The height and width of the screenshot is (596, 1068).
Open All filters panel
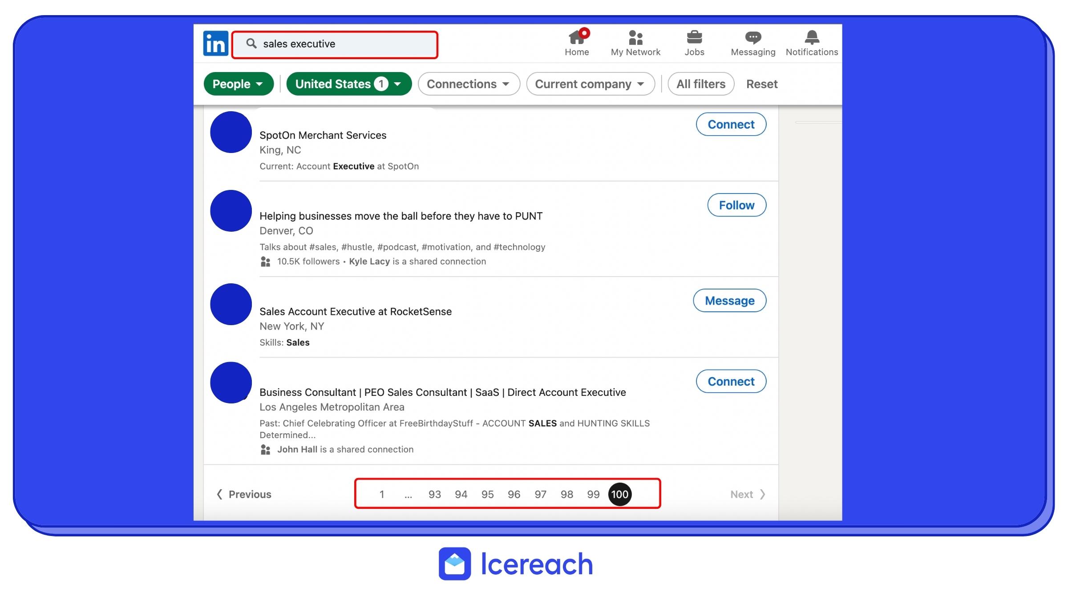(x=700, y=84)
